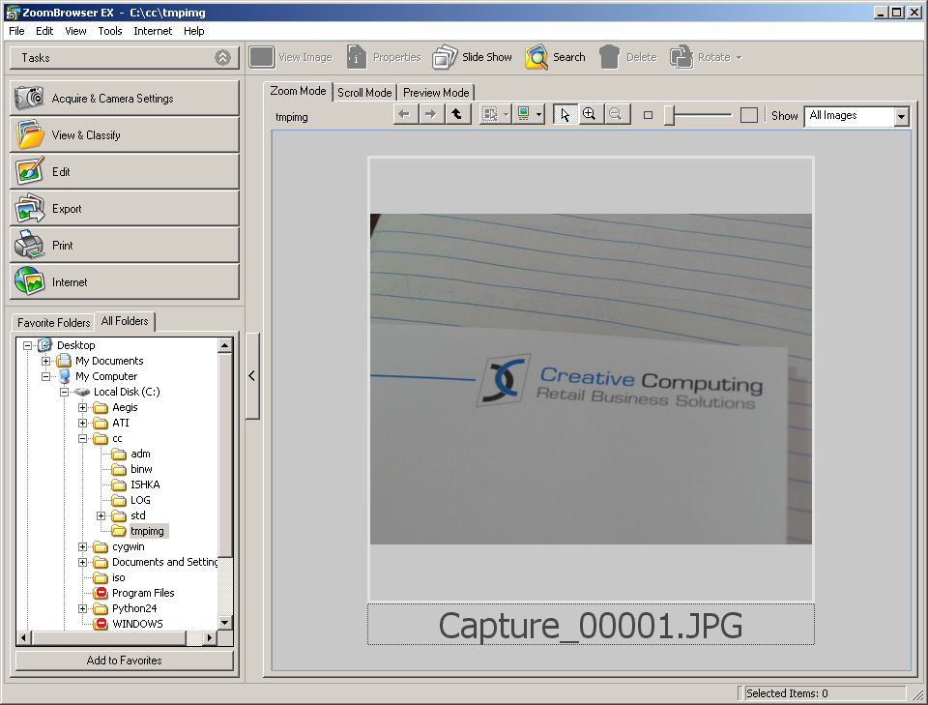
Task: Click Add to Favorites button
Action: 125,660
